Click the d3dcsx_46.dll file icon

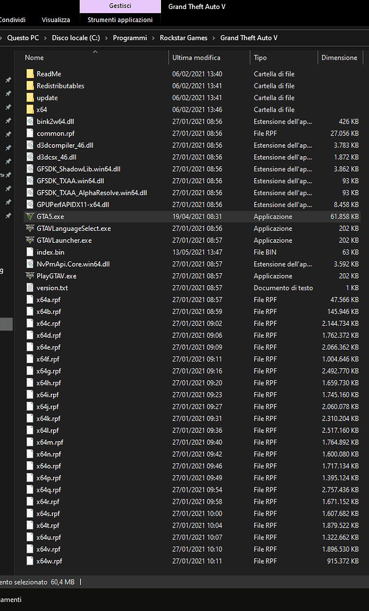pos(30,157)
